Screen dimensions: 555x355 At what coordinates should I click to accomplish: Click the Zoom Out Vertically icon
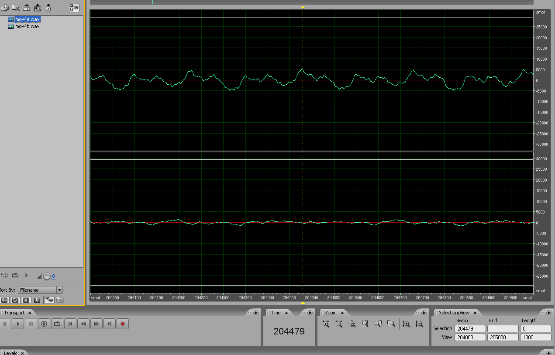pos(419,324)
